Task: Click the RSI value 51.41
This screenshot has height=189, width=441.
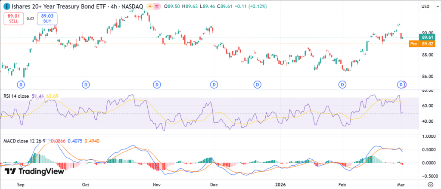Action: click(x=37, y=96)
